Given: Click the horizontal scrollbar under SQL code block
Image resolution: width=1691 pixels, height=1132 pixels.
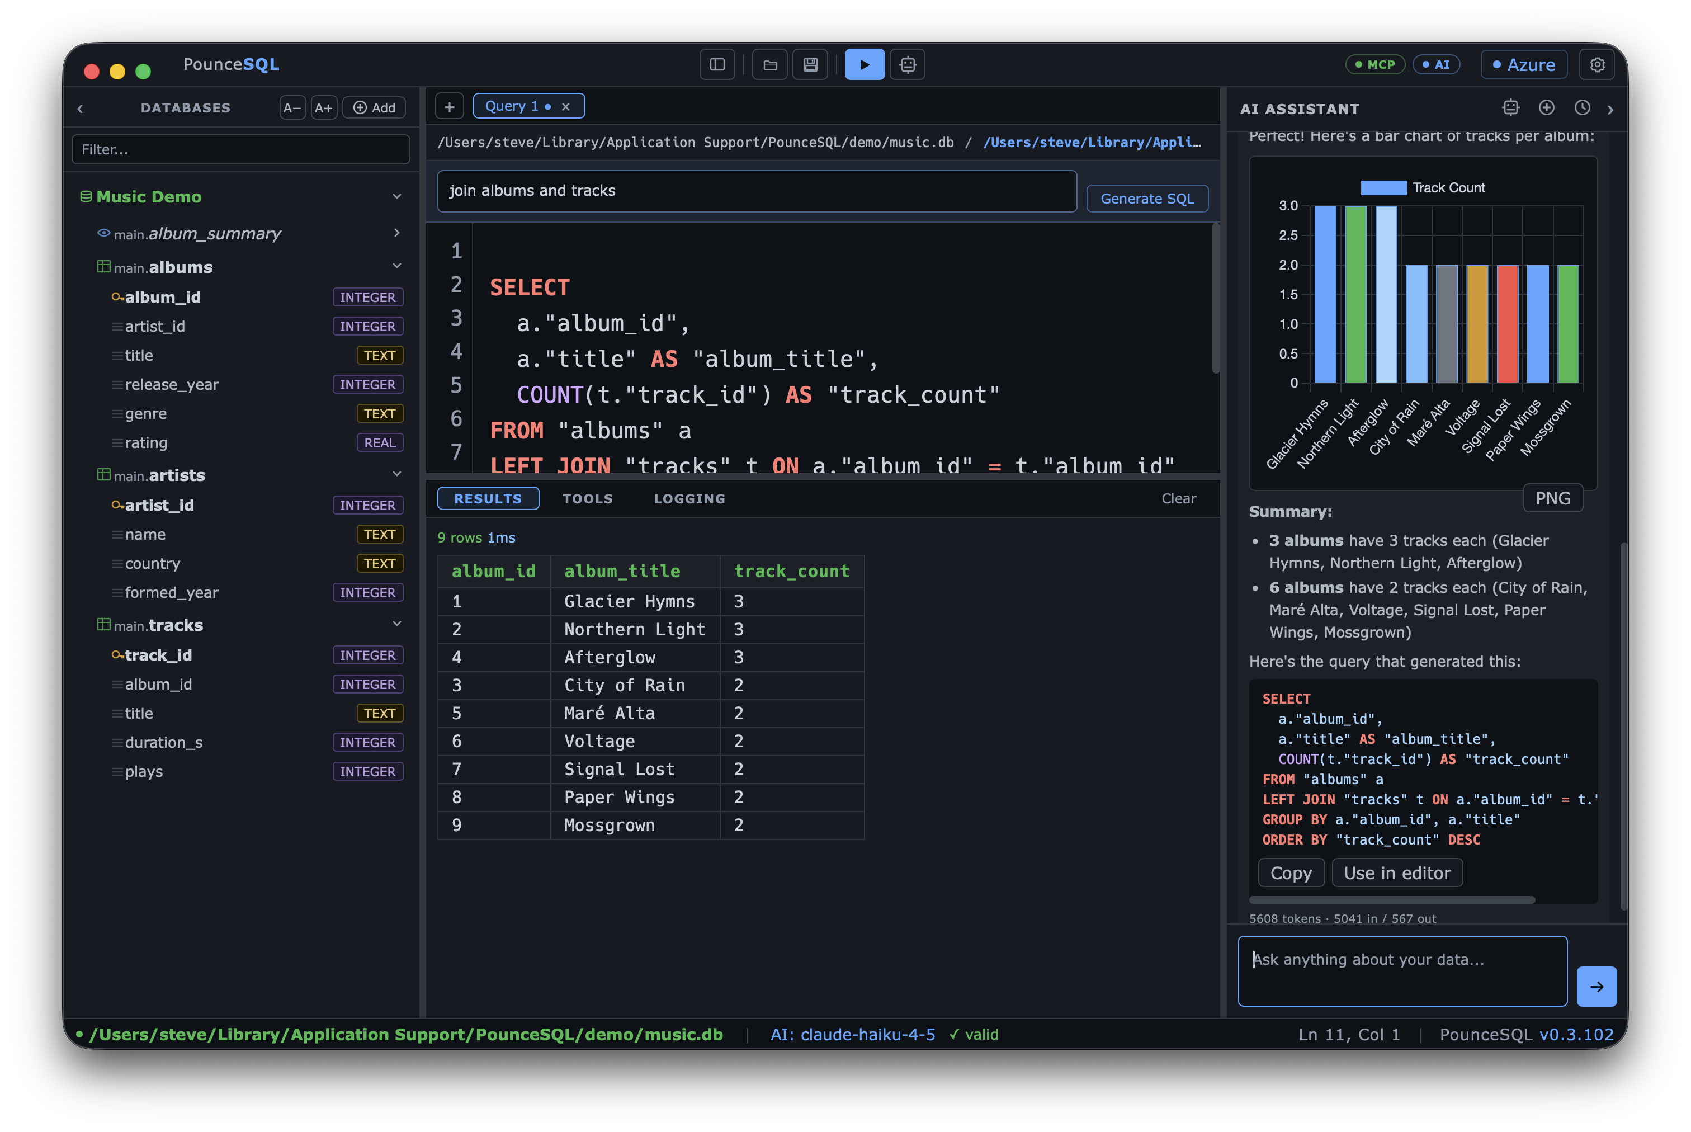Looking at the screenshot, I should [1392, 899].
